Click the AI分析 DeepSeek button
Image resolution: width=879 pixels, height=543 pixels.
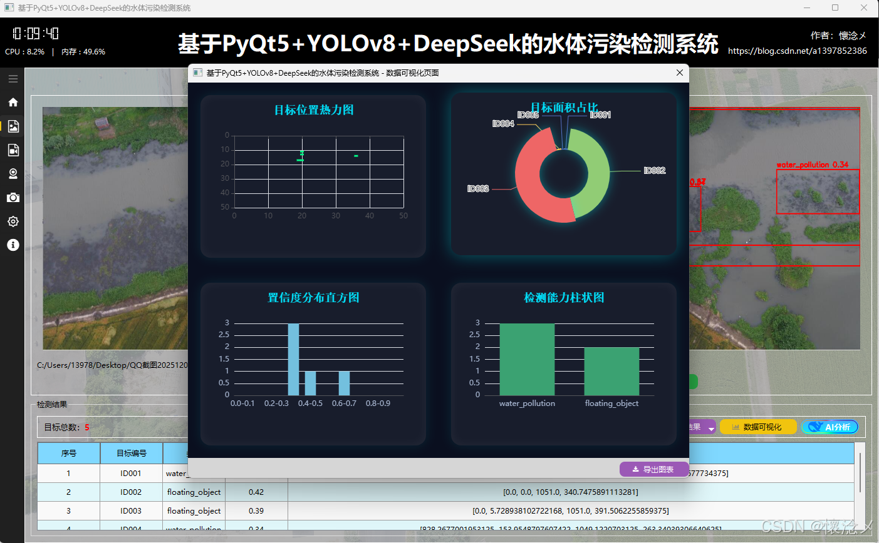(x=830, y=427)
